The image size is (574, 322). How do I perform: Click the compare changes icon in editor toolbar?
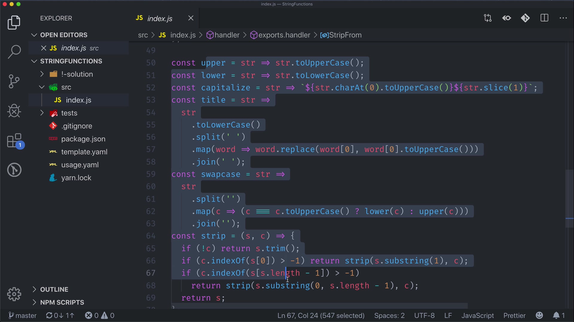[488, 18]
